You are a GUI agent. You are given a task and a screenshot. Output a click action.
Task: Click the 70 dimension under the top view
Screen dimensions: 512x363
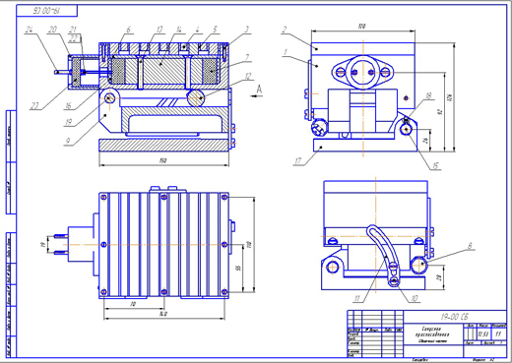[x=133, y=304]
